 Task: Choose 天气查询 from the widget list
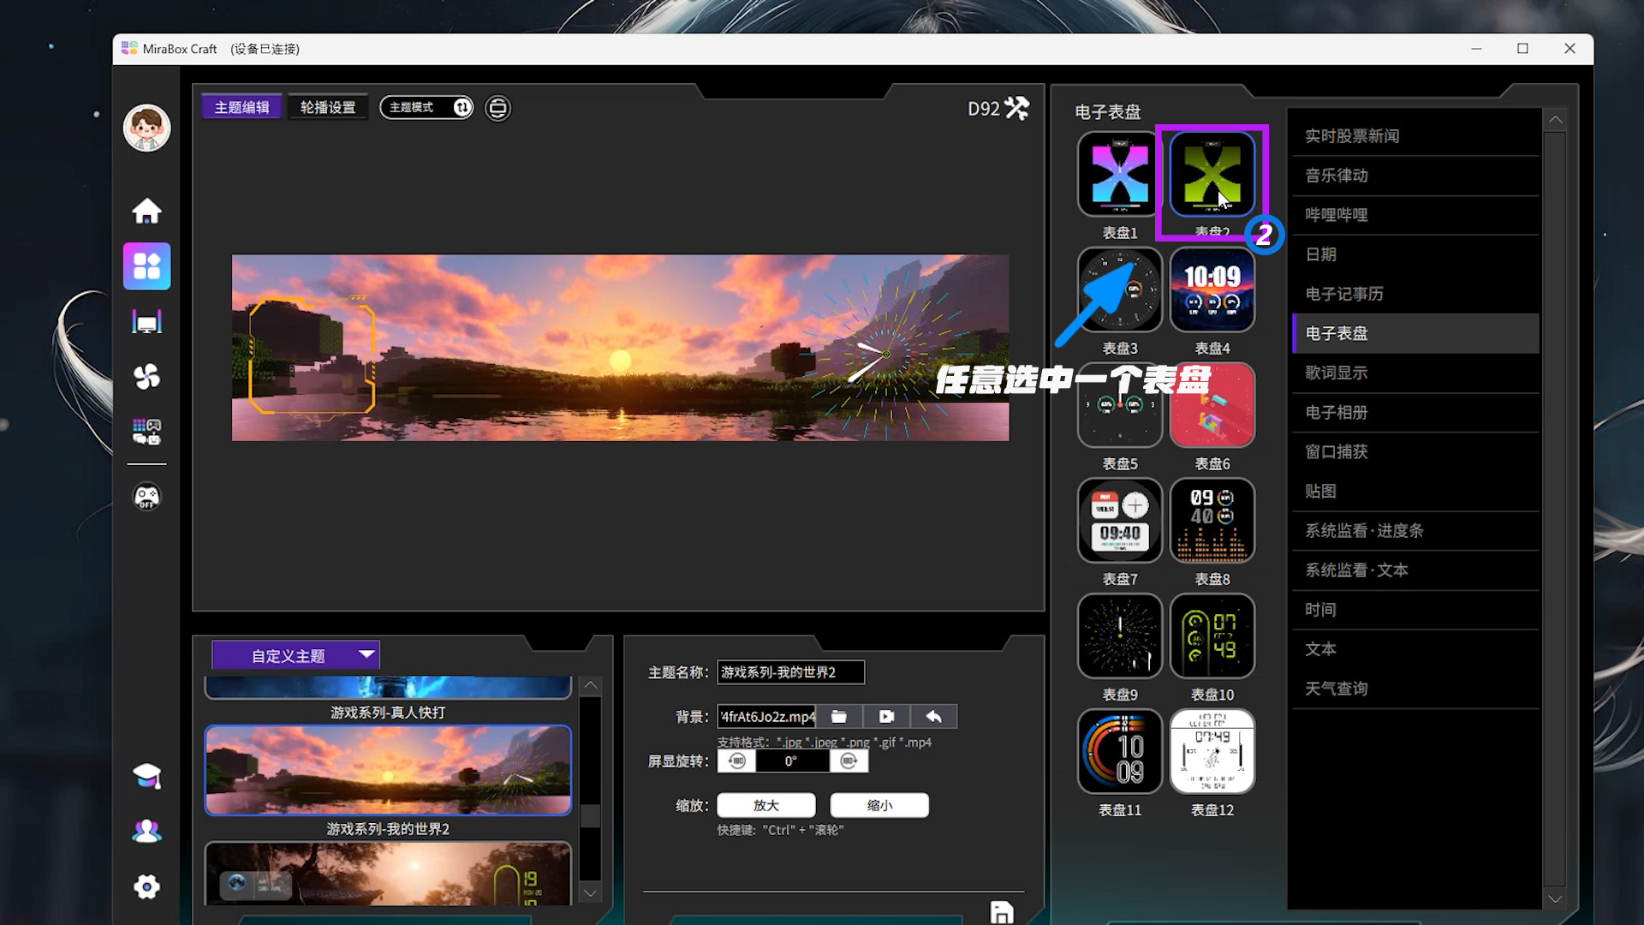[x=1415, y=688]
